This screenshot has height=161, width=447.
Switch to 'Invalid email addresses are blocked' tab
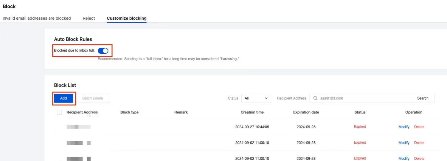coord(37,18)
